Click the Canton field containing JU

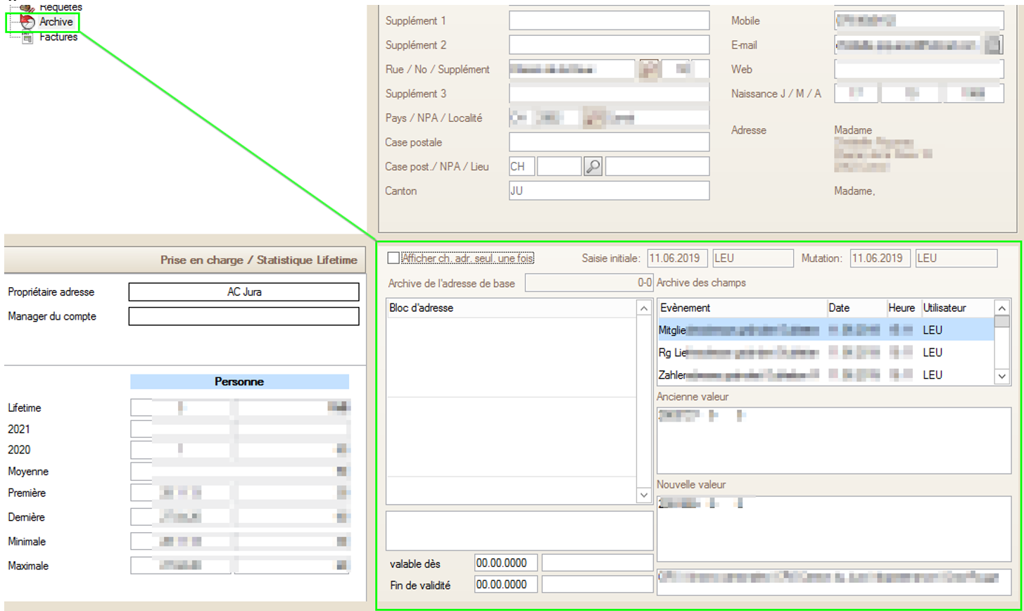pyautogui.click(x=609, y=191)
